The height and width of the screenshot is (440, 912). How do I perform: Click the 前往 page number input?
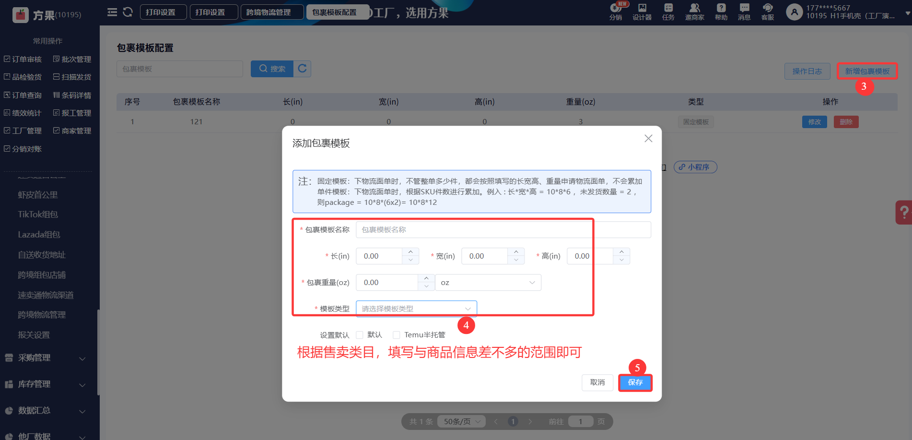pos(581,421)
